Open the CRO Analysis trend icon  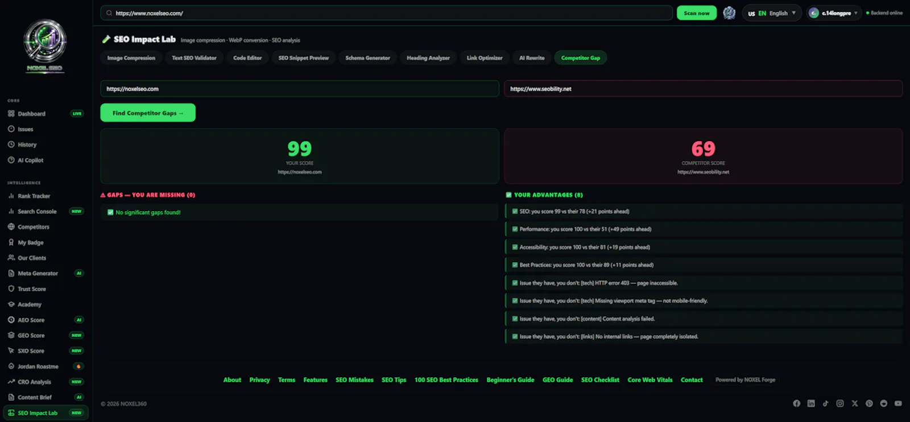coord(11,382)
